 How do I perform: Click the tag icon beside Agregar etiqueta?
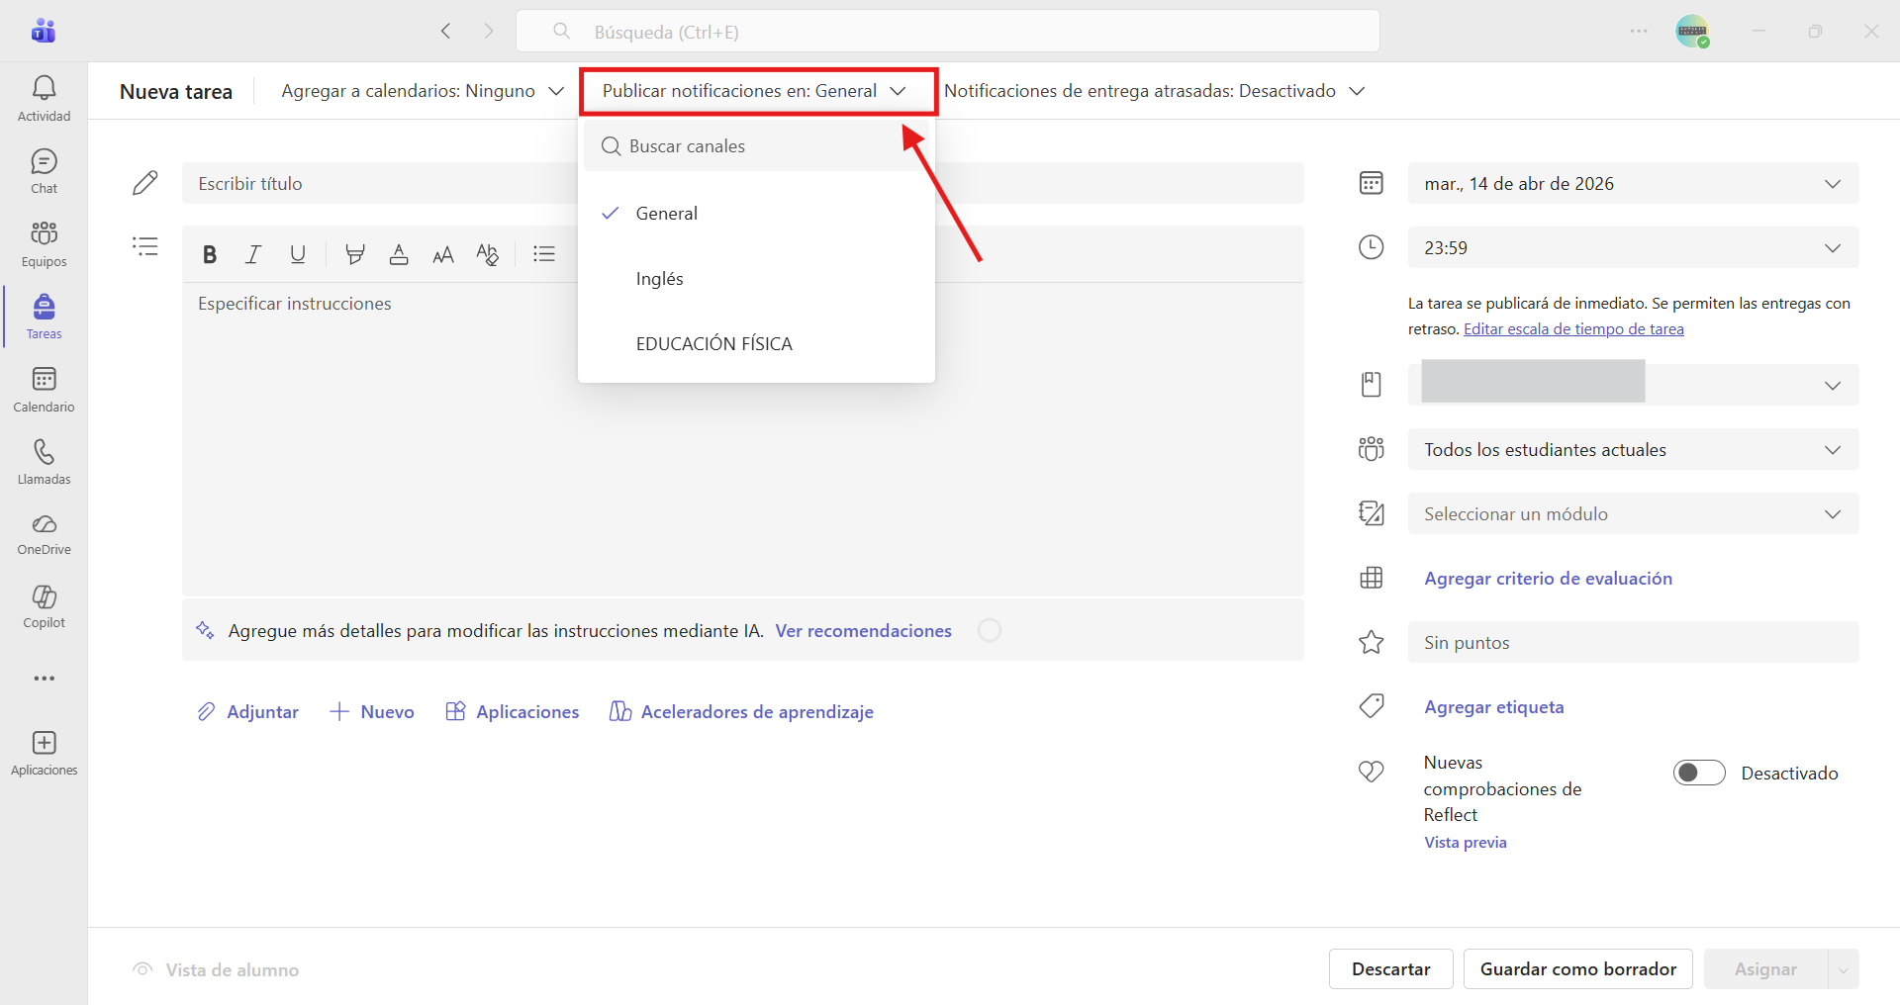[1372, 706]
